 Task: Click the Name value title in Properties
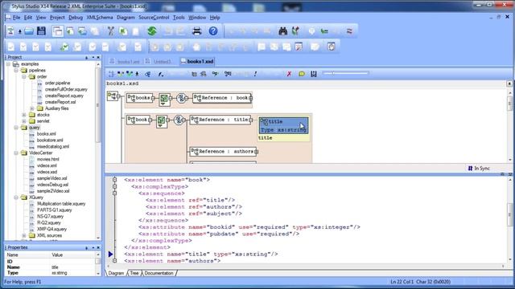(55, 267)
